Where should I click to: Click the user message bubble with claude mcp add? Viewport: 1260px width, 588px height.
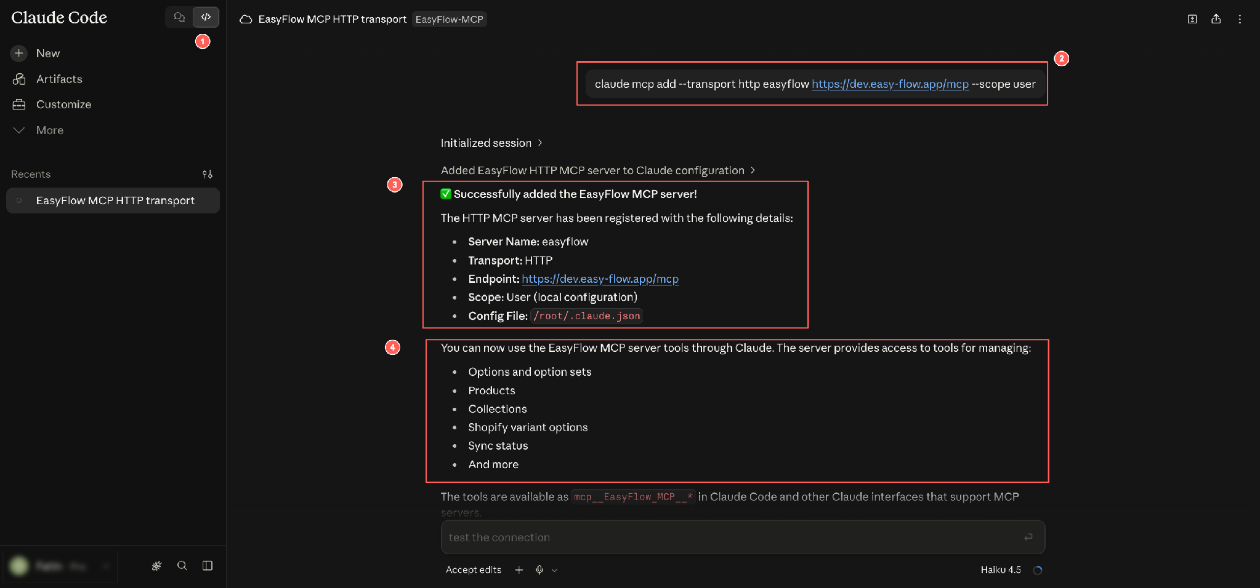(815, 84)
